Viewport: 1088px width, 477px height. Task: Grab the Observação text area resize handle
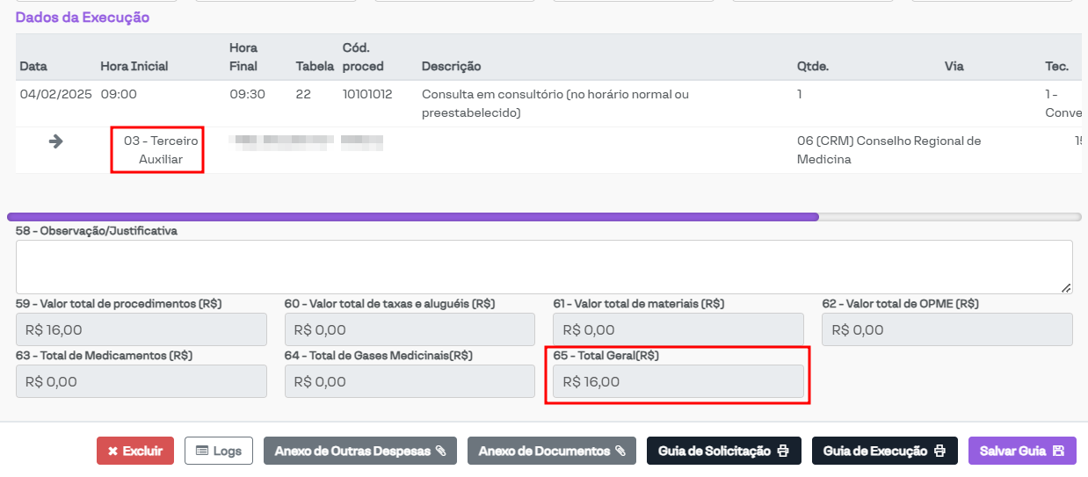pyautogui.click(x=1066, y=287)
